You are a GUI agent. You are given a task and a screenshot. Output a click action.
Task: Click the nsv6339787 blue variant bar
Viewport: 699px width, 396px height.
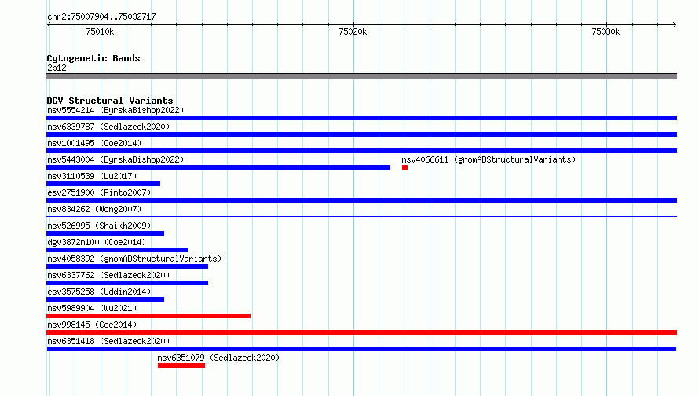point(361,134)
